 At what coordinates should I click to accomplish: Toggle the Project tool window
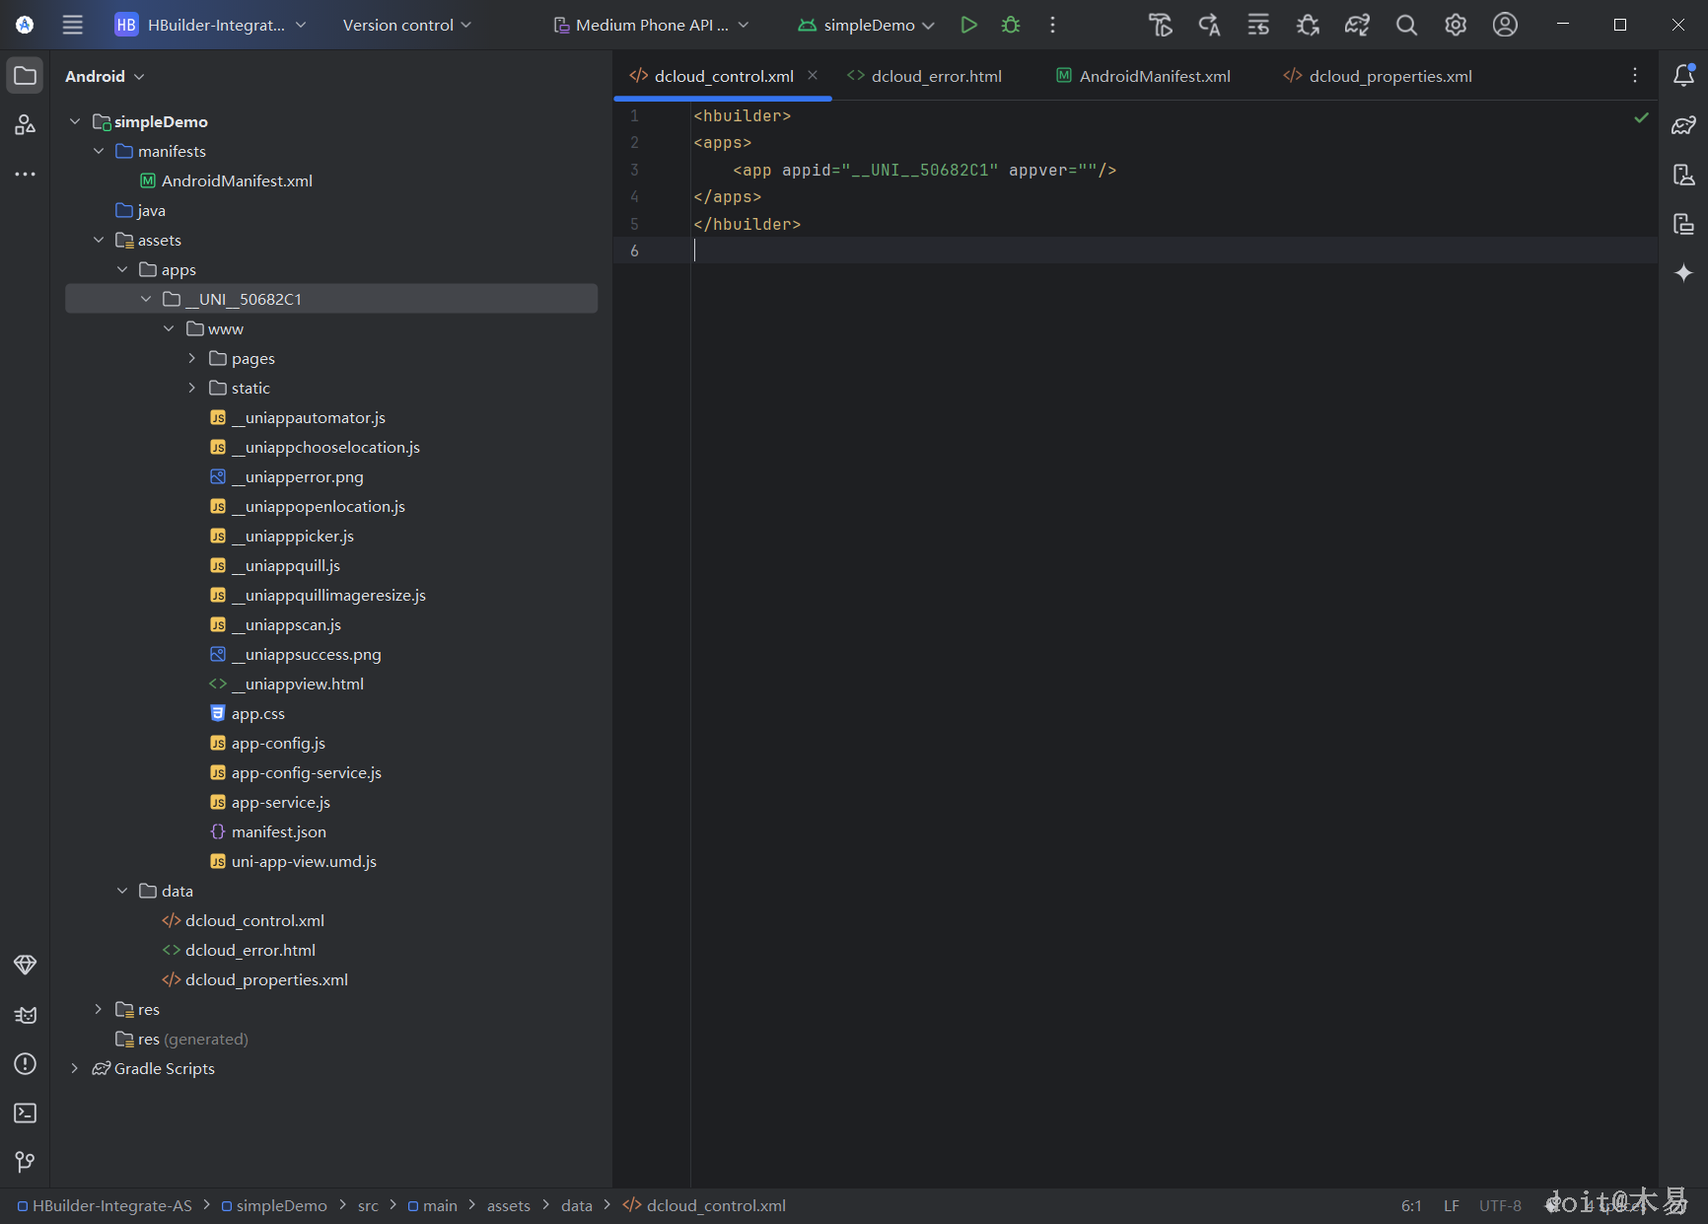click(26, 76)
